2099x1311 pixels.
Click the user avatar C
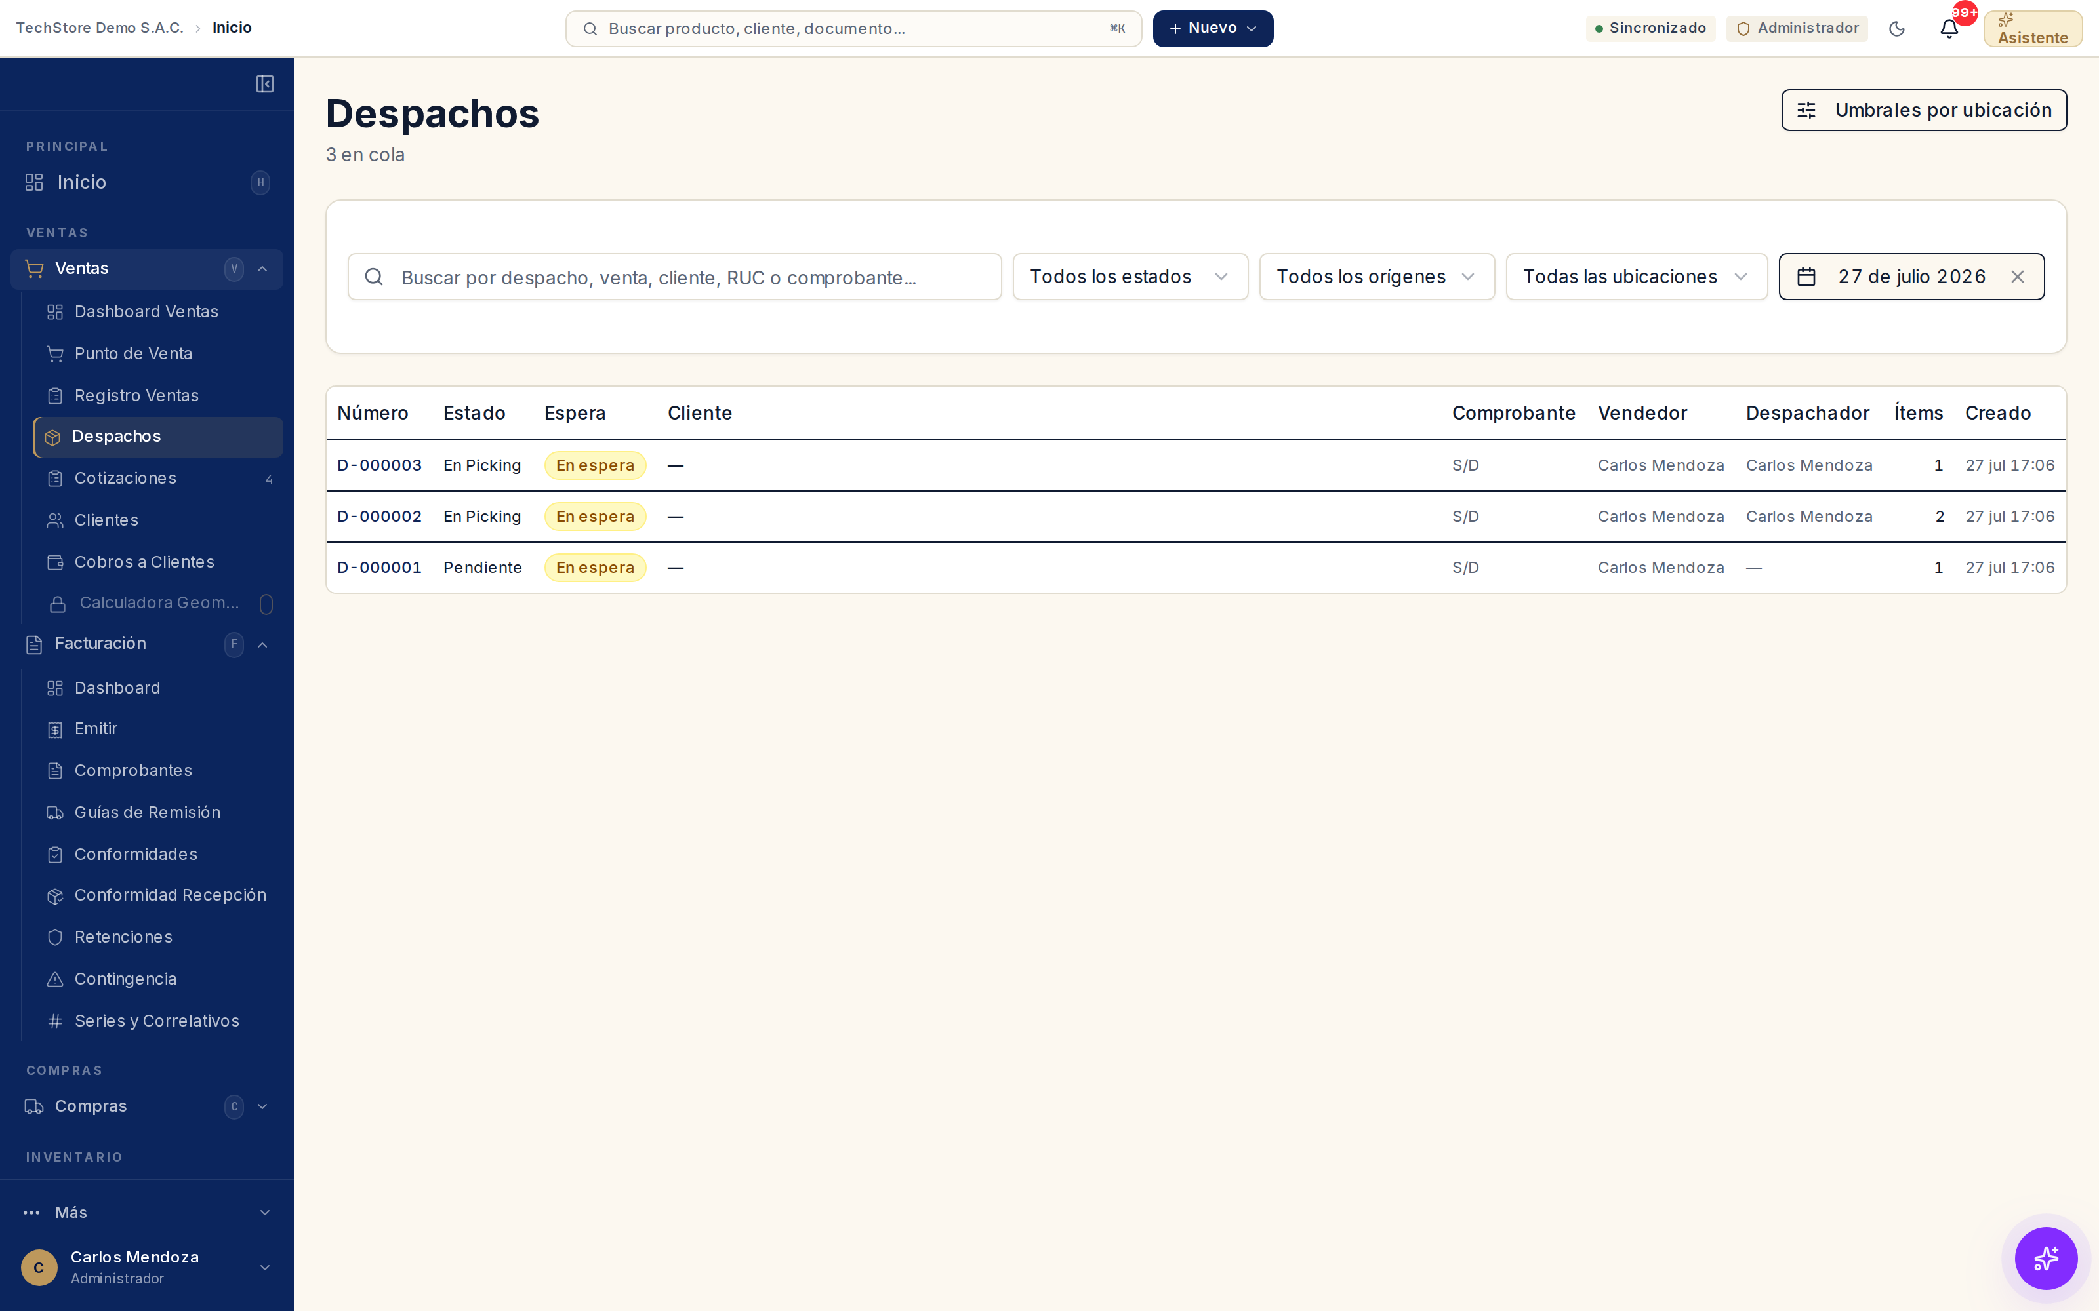[x=39, y=1268]
